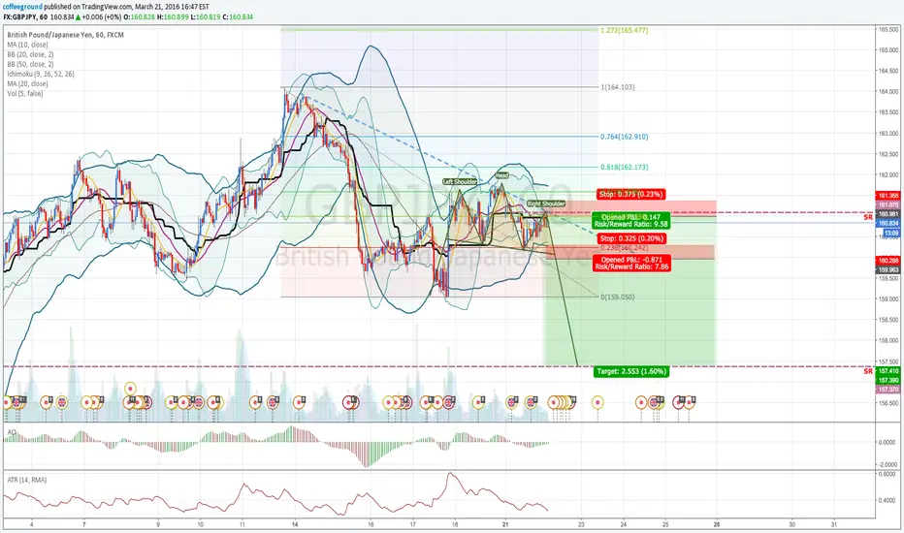Select the Head pattern label
904x533 pixels.
[x=501, y=175]
